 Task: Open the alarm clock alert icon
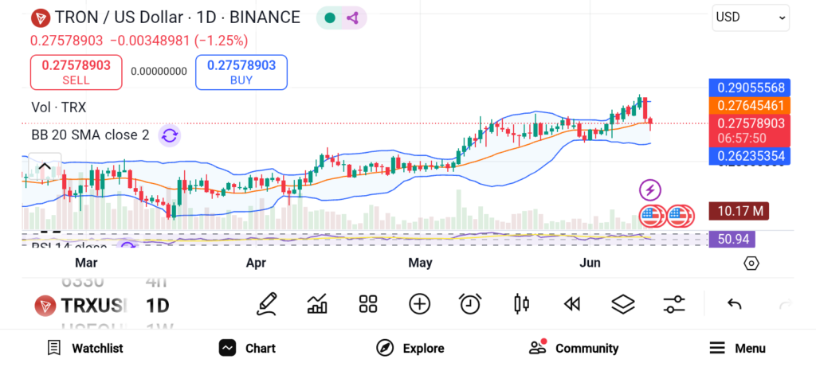(x=470, y=304)
